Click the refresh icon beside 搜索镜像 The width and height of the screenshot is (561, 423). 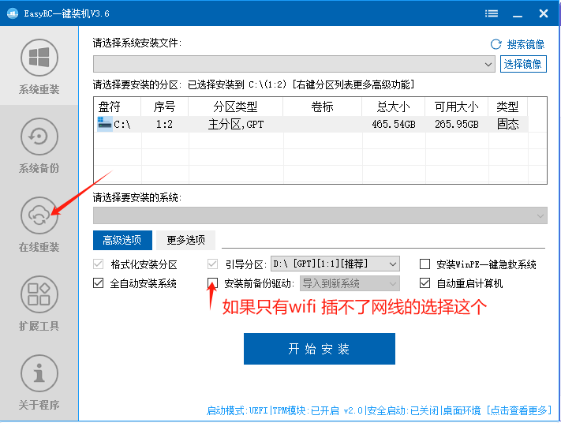point(496,44)
